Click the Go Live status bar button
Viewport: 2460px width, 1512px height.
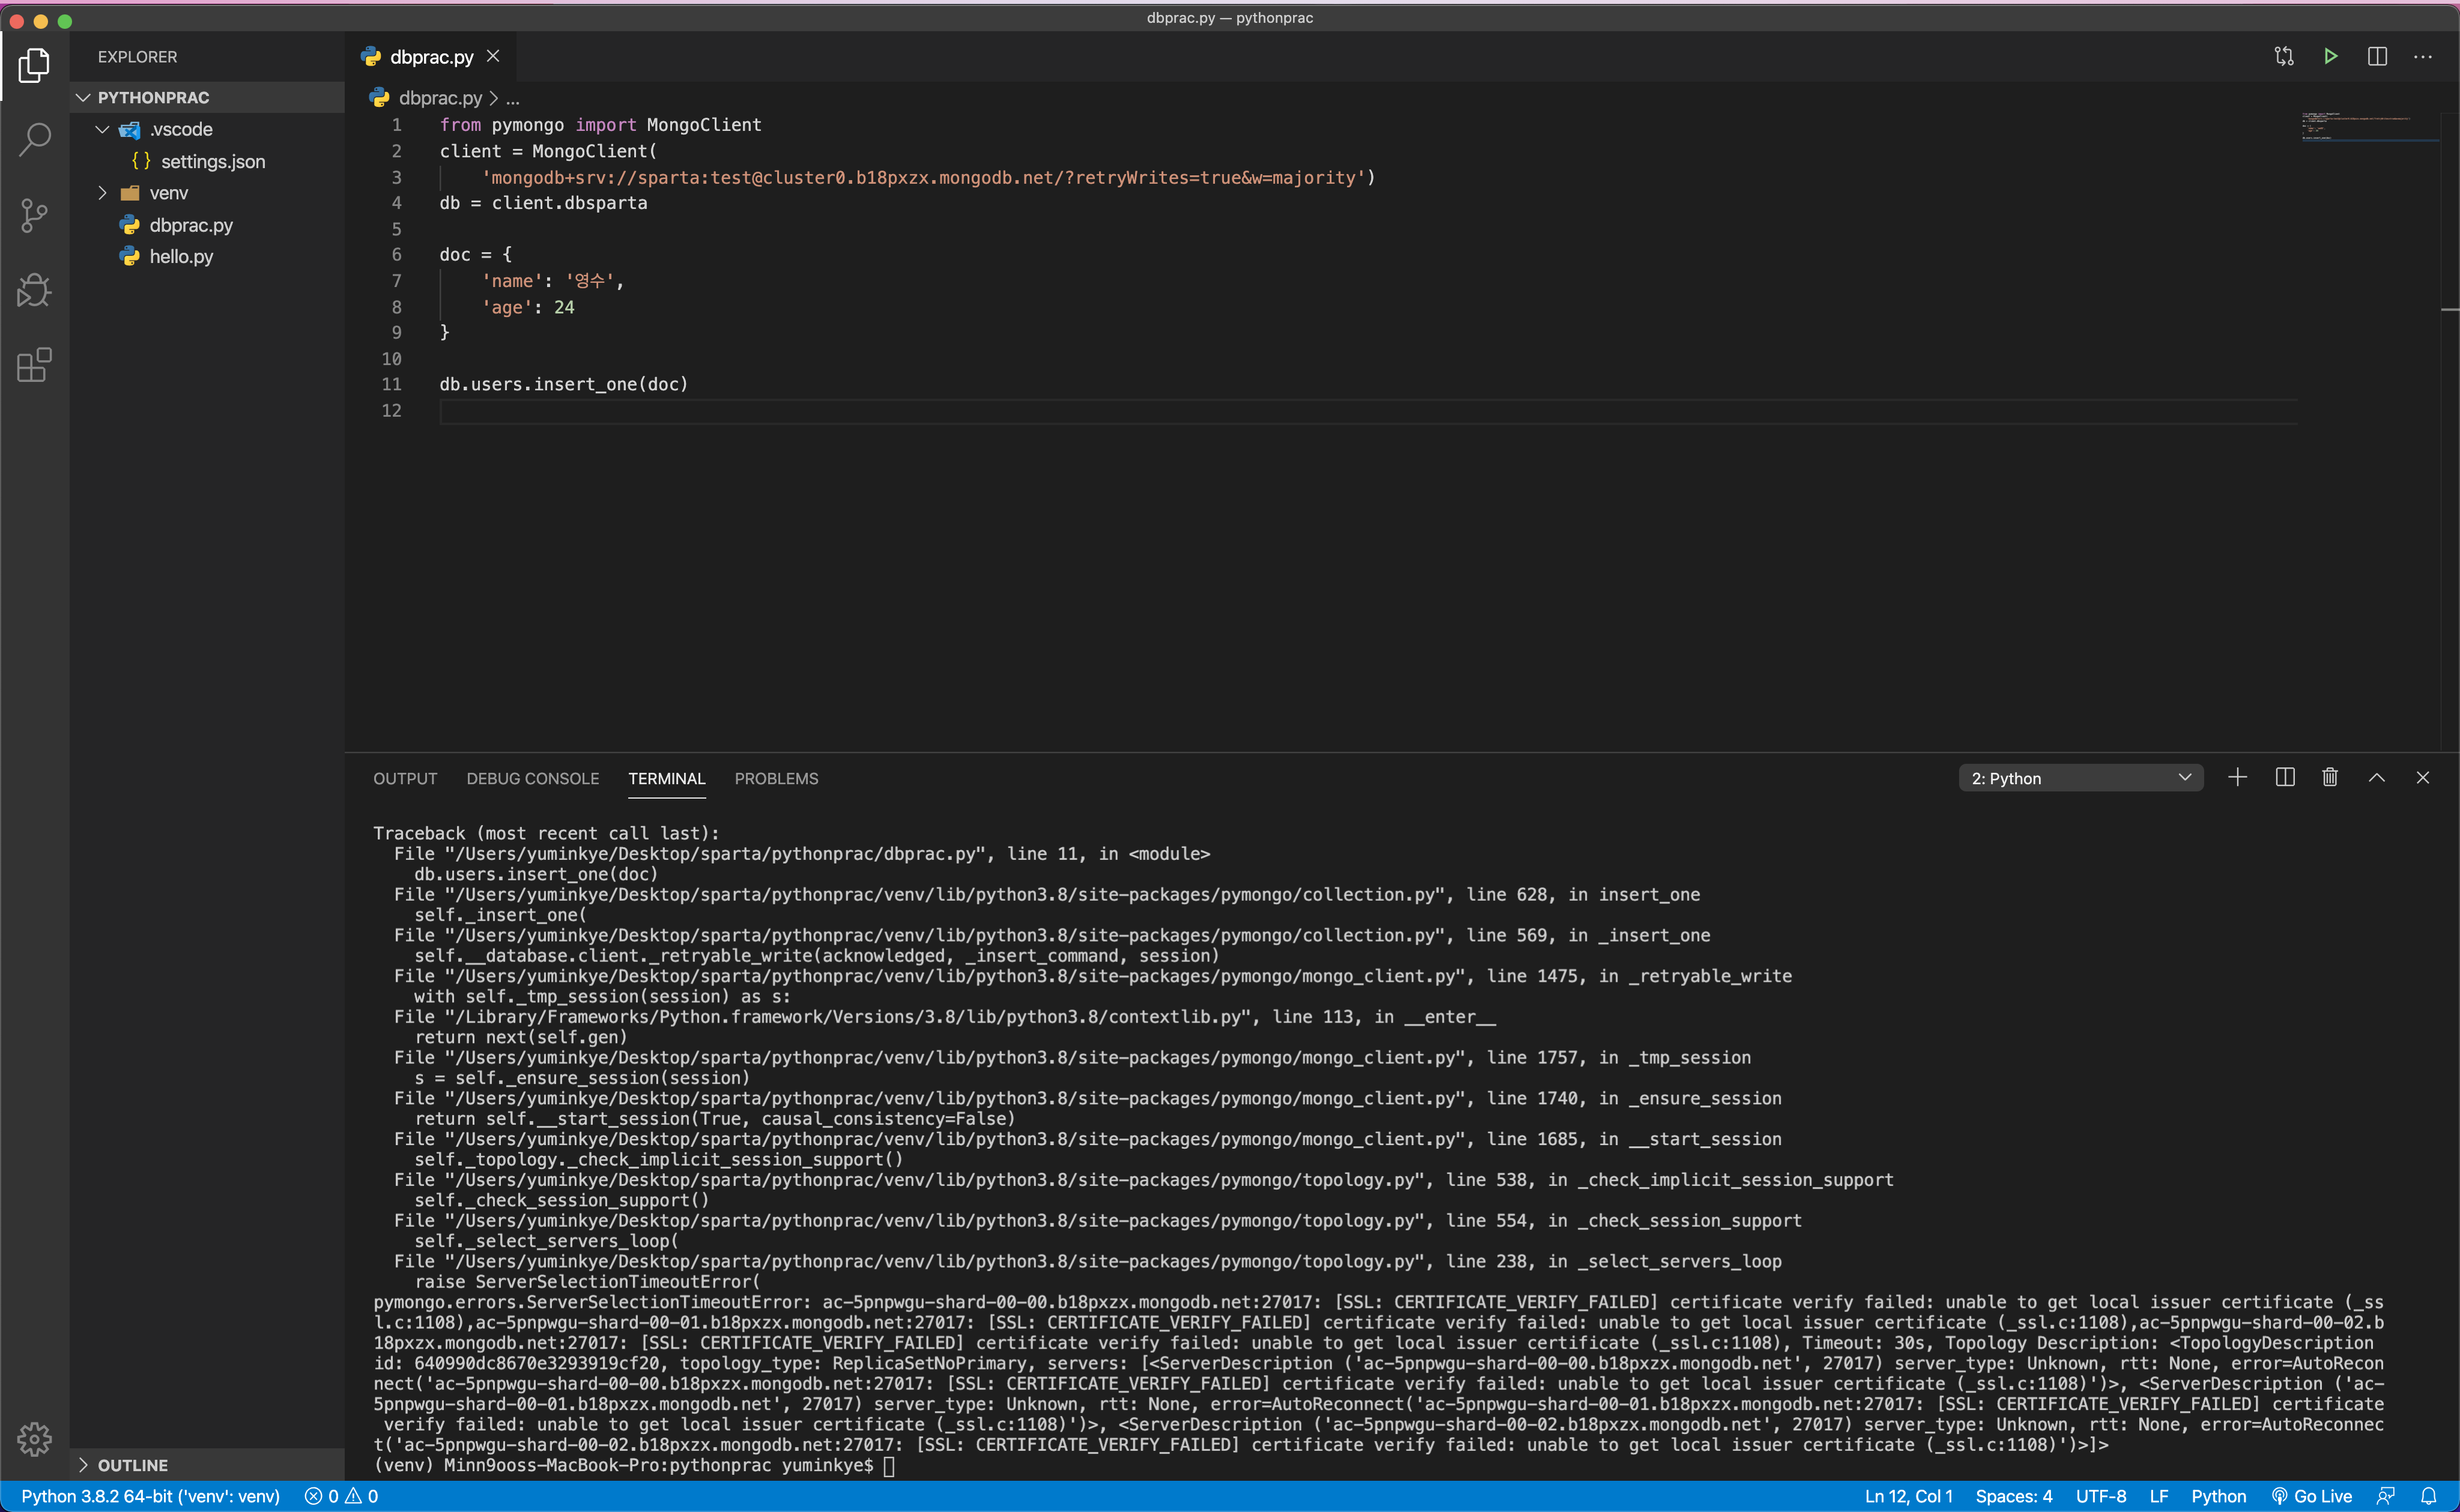(x=2312, y=1496)
